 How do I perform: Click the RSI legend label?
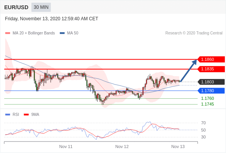(x=16, y=115)
